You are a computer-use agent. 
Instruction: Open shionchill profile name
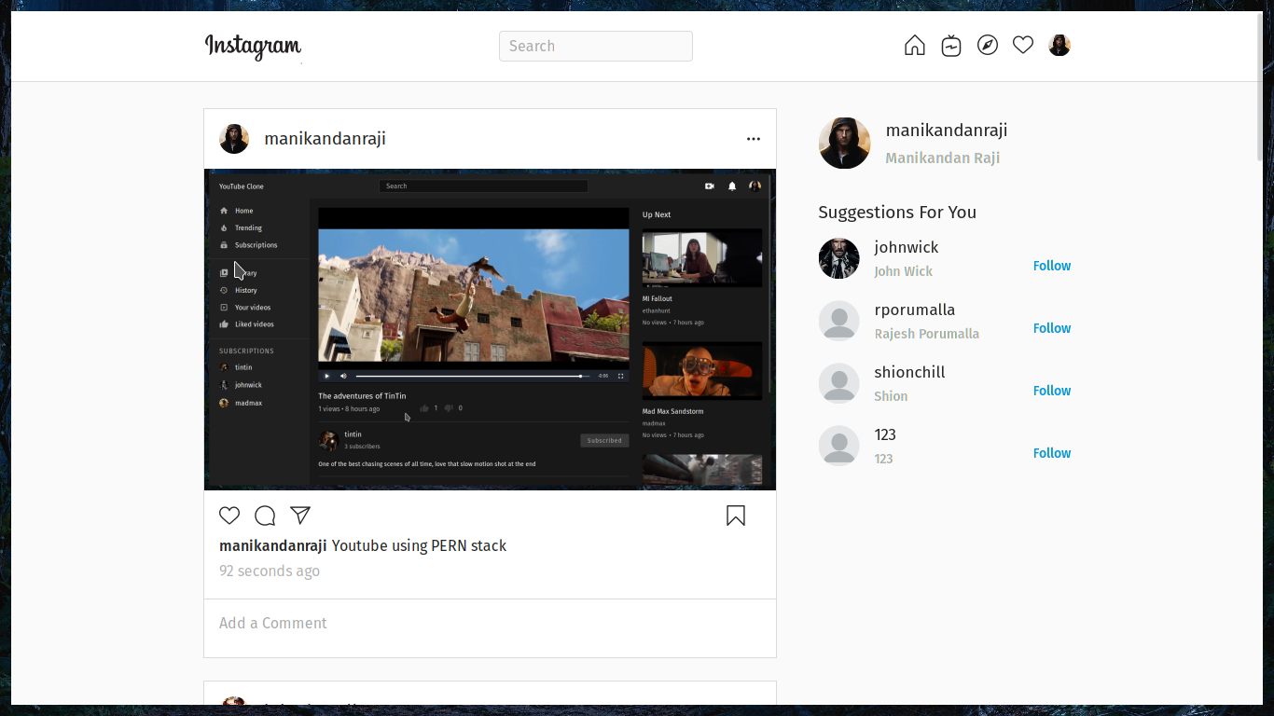909,372
